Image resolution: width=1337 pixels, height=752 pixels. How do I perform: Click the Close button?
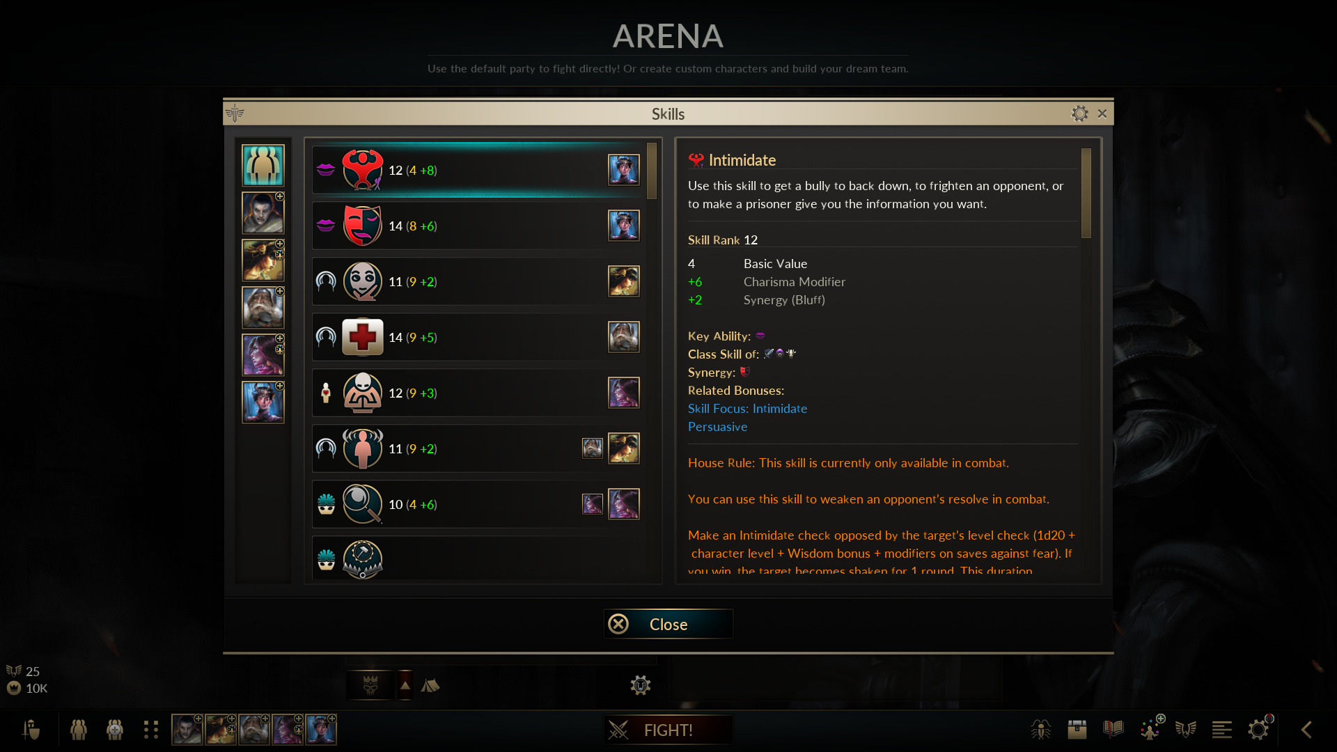(668, 624)
